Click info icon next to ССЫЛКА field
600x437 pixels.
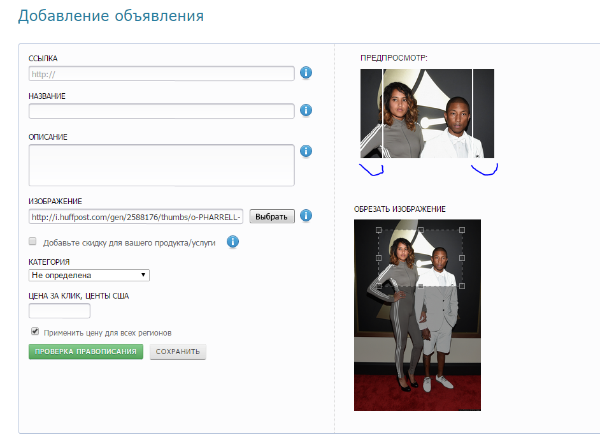[x=306, y=73]
